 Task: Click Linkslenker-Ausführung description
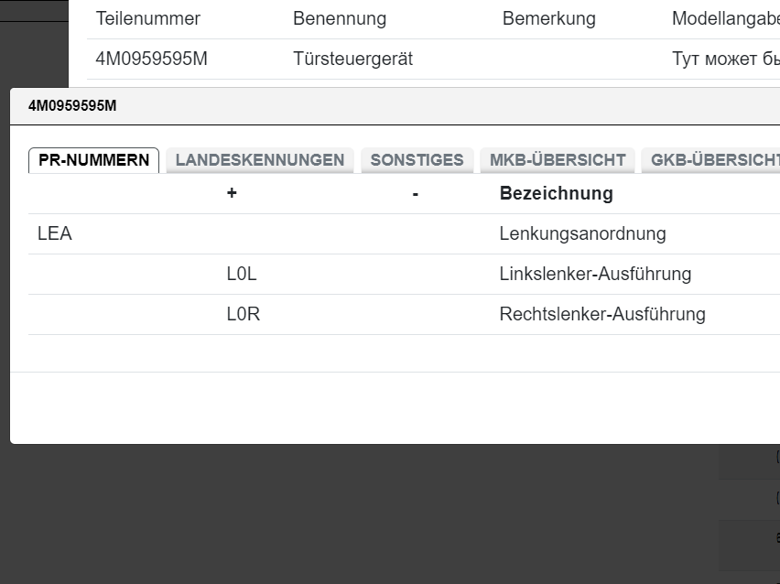(595, 275)
